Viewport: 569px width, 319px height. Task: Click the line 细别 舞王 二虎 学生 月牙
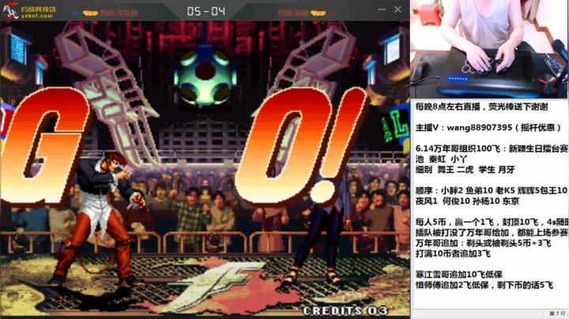pyautogui.click(x=465, y=170)
